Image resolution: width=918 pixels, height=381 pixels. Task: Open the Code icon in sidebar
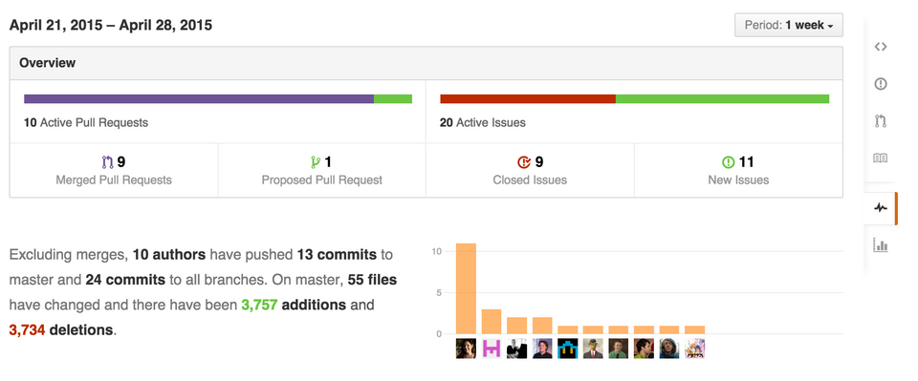(x=880, y=47)
